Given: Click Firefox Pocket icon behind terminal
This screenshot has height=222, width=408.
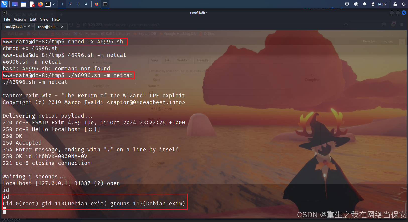Looking at the screenshot, I should (384, 25).
